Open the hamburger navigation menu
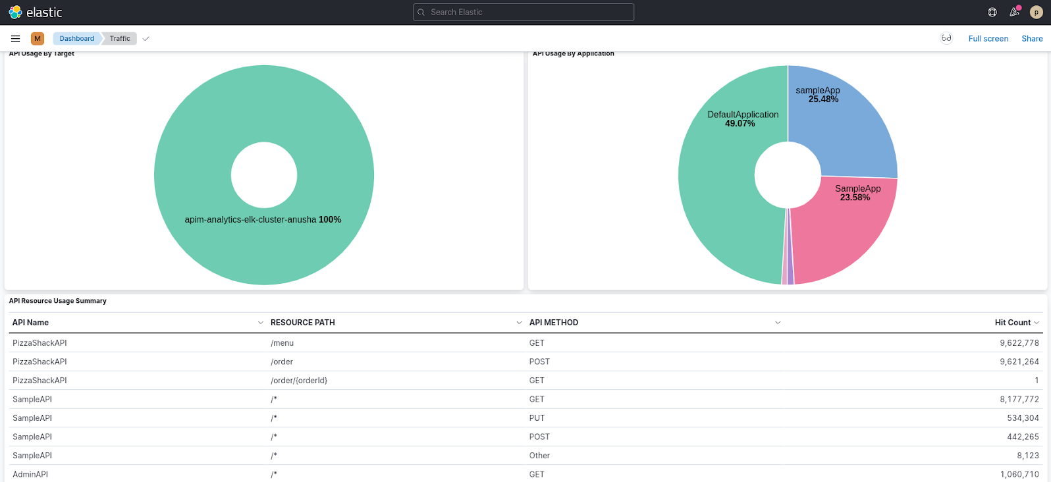1051x482 pixels. tap(16, 39)
